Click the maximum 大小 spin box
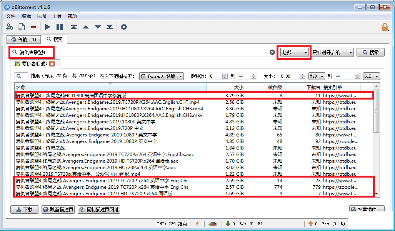This screenshot has width=395, height=231. pos(347,76)
